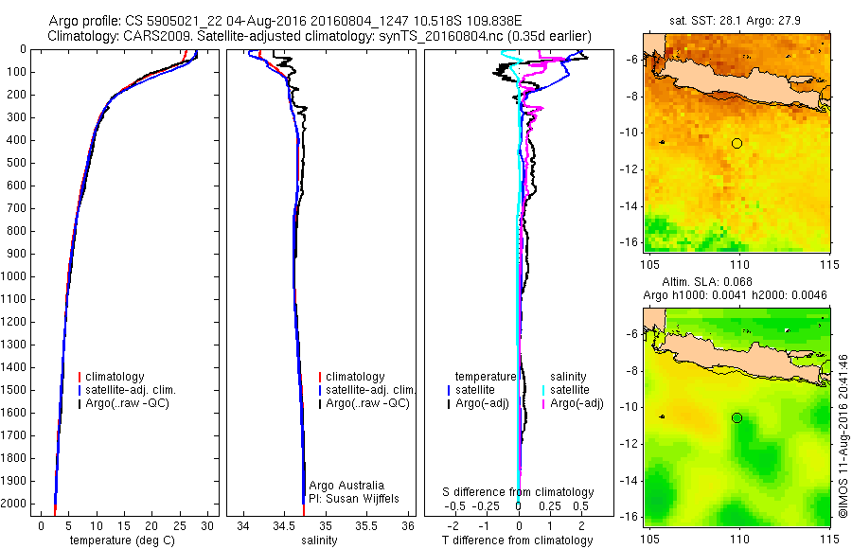Click the magenta Argo(-adj) salinity legend marker

[543, 404]
